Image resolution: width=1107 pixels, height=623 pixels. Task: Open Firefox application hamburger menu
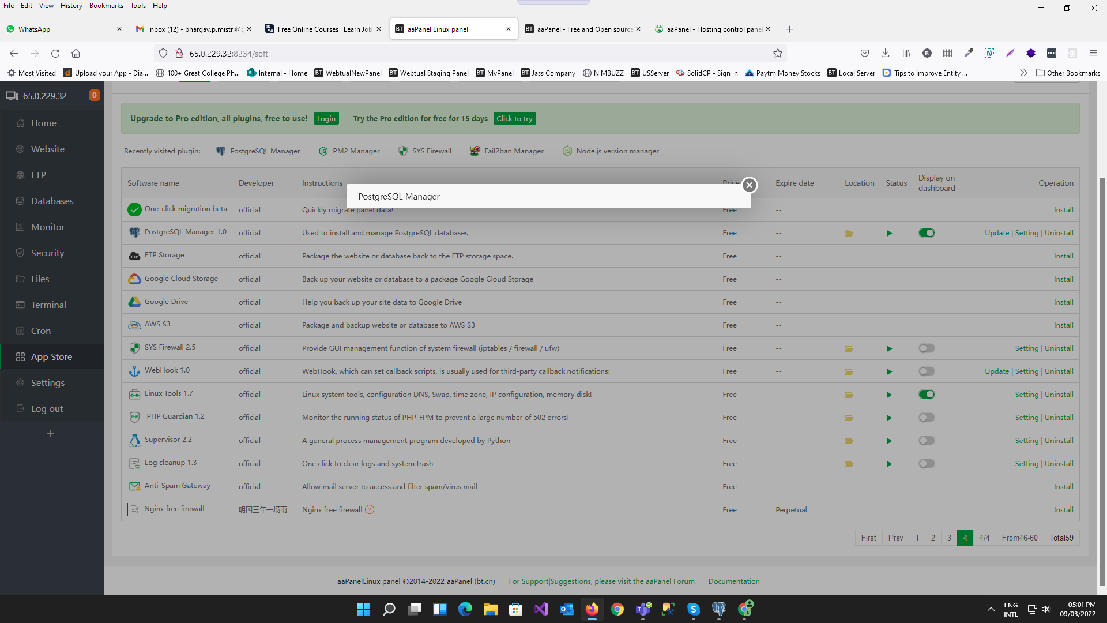[x=1093, y=54]
